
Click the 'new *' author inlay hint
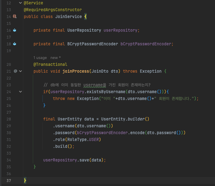click(55, 58)
